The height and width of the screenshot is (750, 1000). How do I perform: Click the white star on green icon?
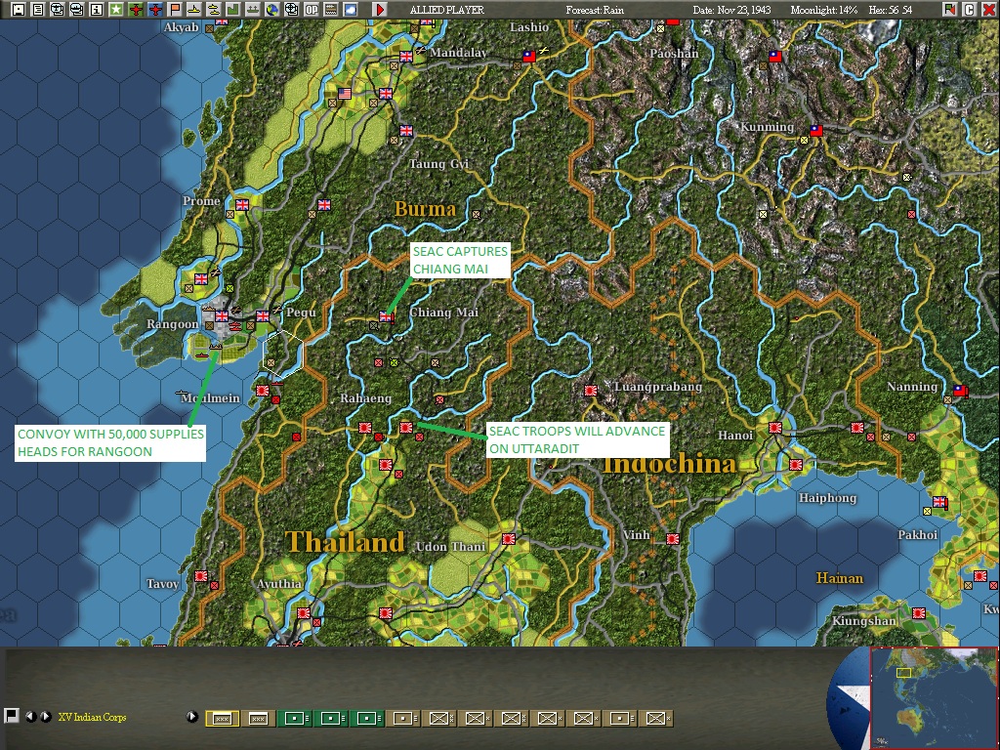(x=116, y=9)
